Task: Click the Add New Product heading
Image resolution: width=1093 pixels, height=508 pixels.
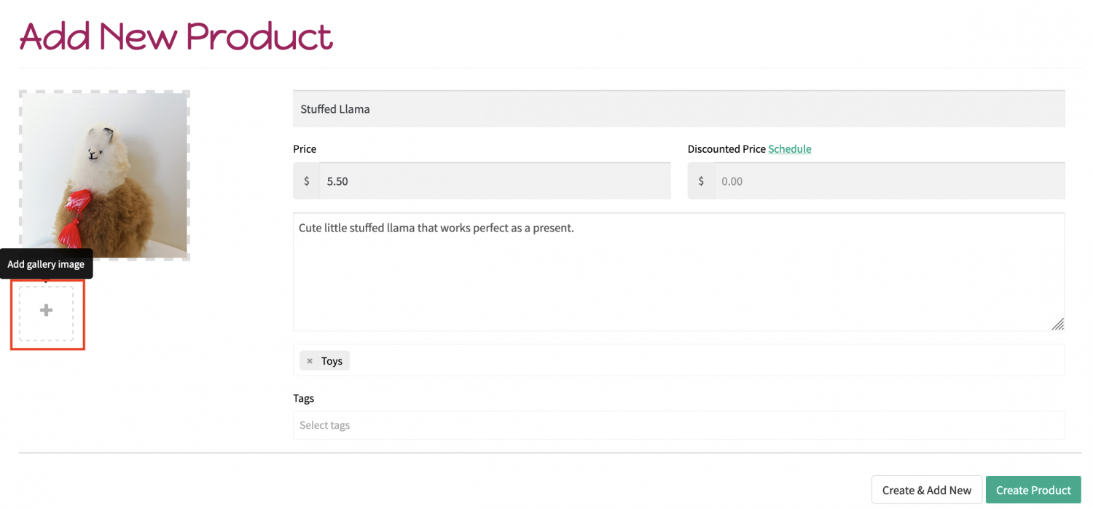Action: pyautogui.click(x=176, y=36)
